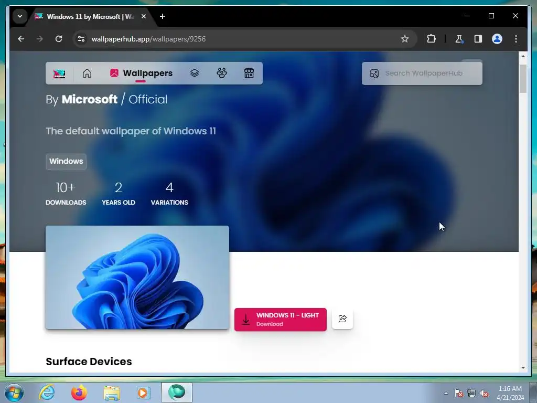Open the Windows 11 wallpaper preview thumbnail
Image resolution: width=537 pixels, height=403 pixels.
pyautogui.click(x=137, y=277)
